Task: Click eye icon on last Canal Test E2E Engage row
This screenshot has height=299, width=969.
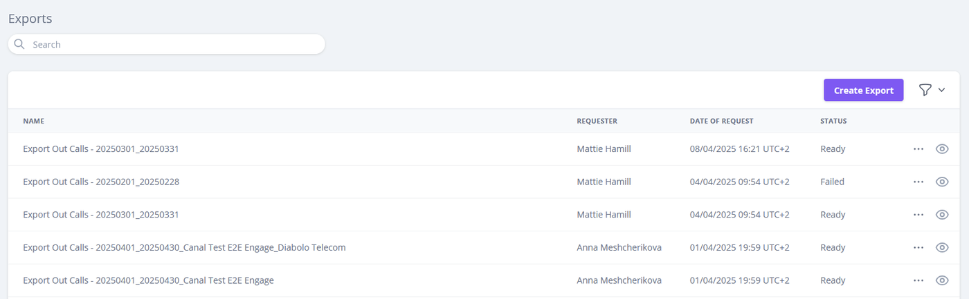Action: [941, 280]
